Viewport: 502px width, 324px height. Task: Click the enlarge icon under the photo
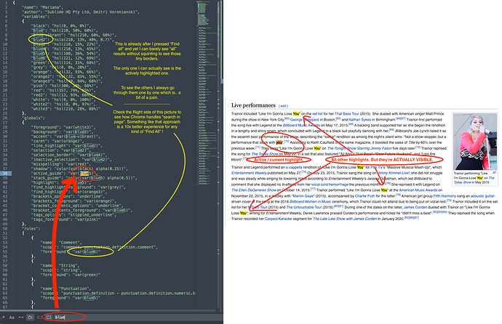click(494, 173)
